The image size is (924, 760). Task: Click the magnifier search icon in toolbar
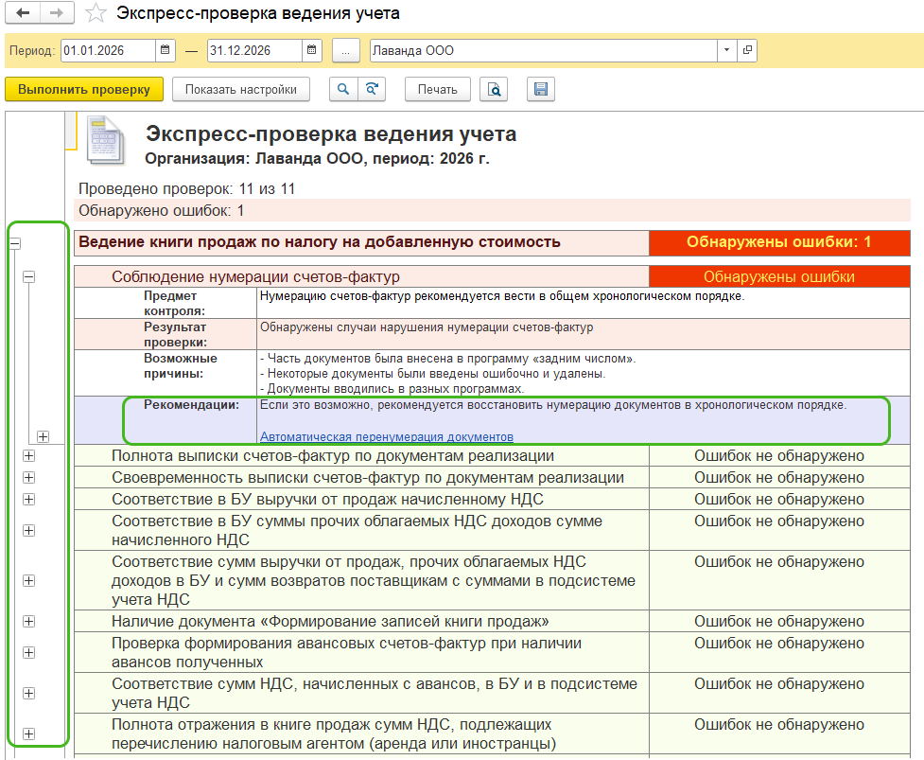[x=342, y=89]
